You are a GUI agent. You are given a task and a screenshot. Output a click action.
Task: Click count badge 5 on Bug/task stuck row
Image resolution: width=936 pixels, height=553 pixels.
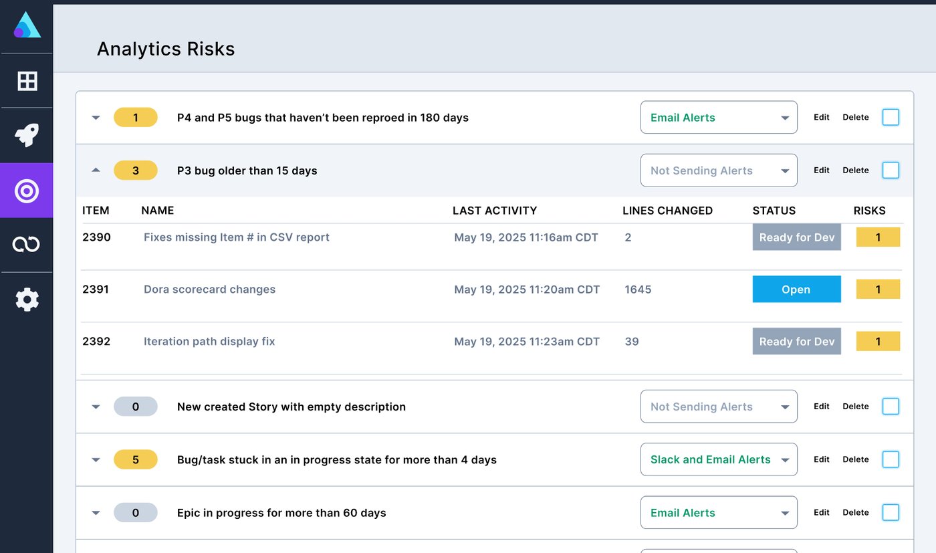[x=136, y=459]
